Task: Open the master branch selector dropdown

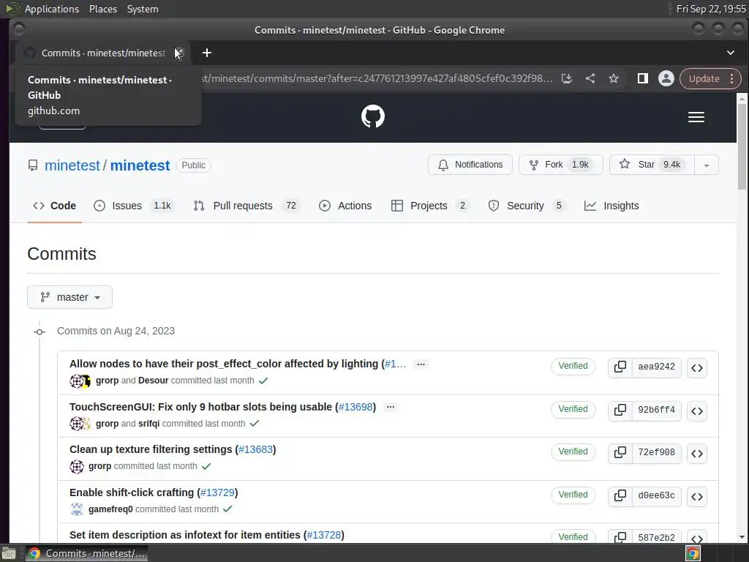Action: 69,297
